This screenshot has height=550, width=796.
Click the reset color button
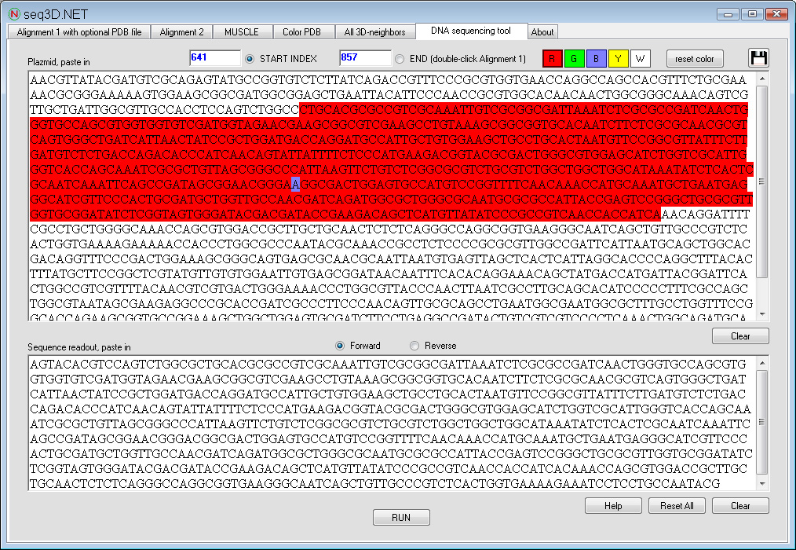695,59
